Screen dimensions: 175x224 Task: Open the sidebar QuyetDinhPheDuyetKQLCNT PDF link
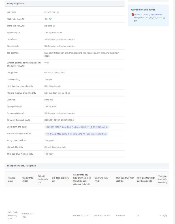pos(148,17)
